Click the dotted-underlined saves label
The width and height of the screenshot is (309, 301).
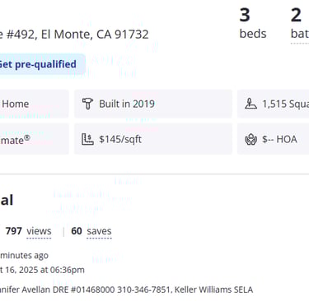coord(99,231)
